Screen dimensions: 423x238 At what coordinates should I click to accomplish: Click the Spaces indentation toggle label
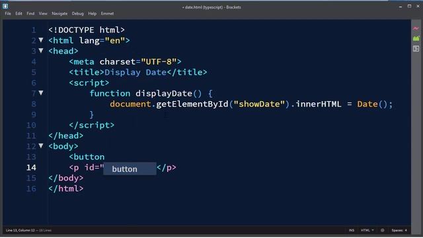pyautogui.click(x=397, y=230)
